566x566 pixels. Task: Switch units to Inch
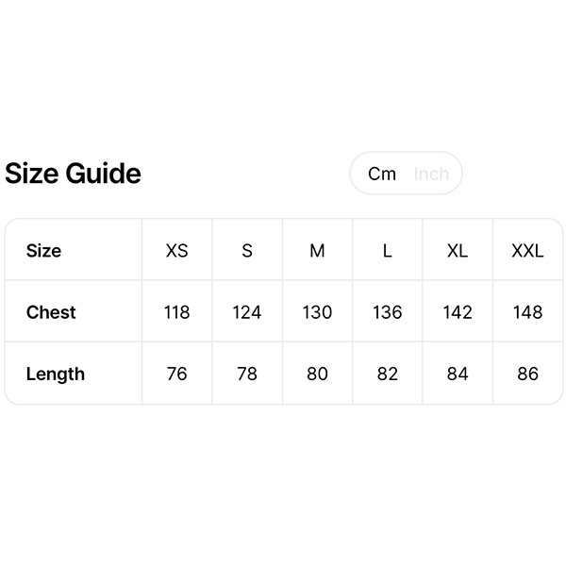[x=431, y=174]
